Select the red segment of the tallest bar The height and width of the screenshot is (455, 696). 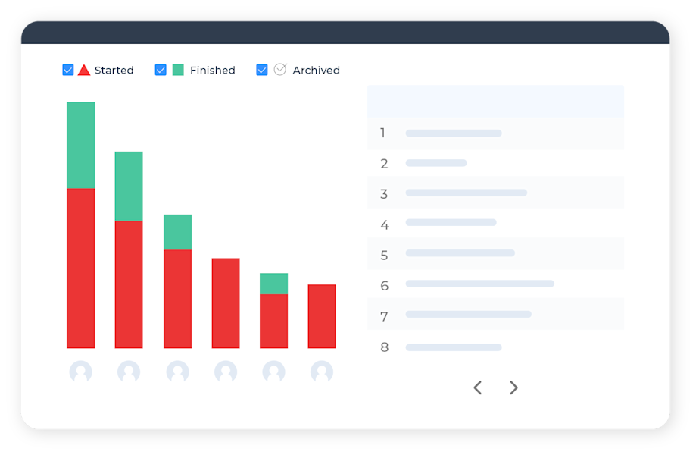click(x=81, y=268)
